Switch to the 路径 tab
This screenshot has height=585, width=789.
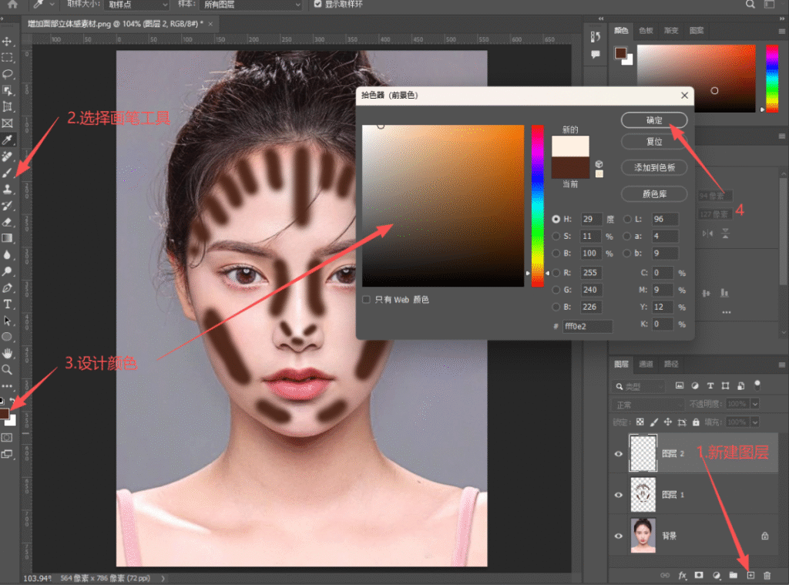[671, 364]
